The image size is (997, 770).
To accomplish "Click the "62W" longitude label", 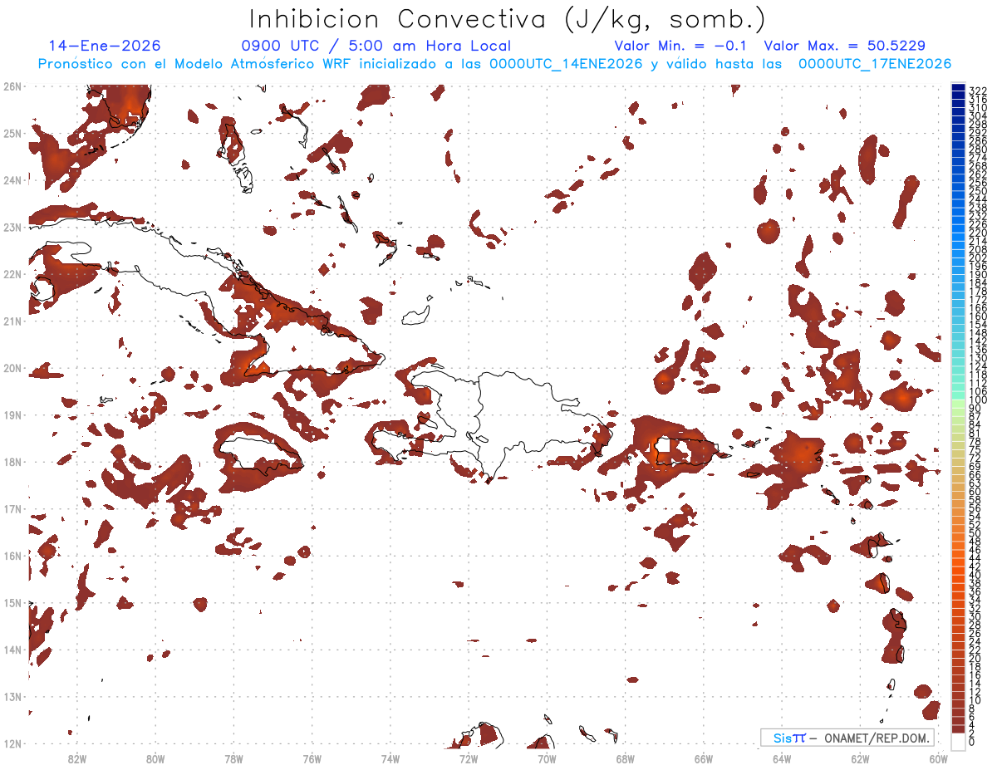I will (x=861, y=758).
